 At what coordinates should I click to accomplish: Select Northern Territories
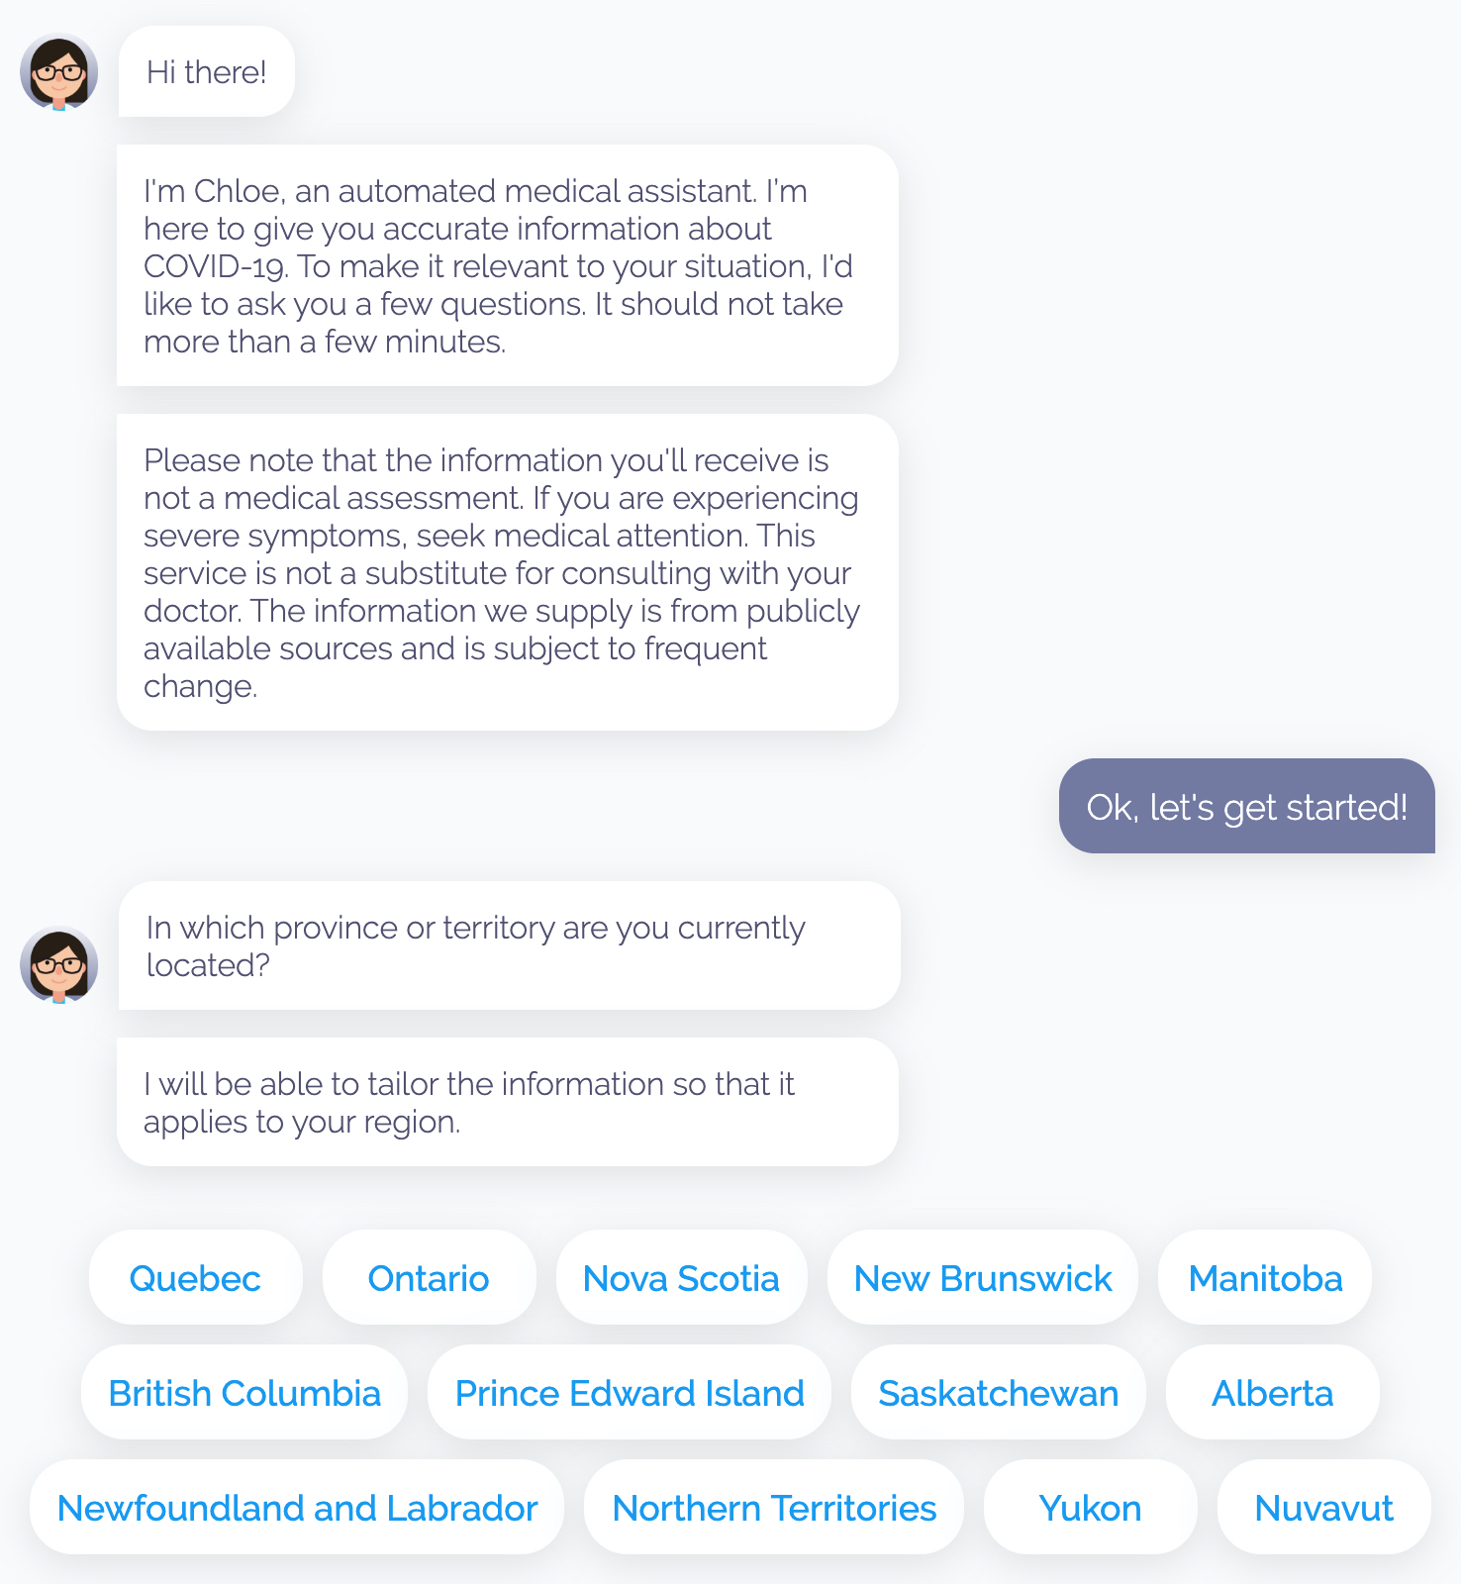[774, 1507]
